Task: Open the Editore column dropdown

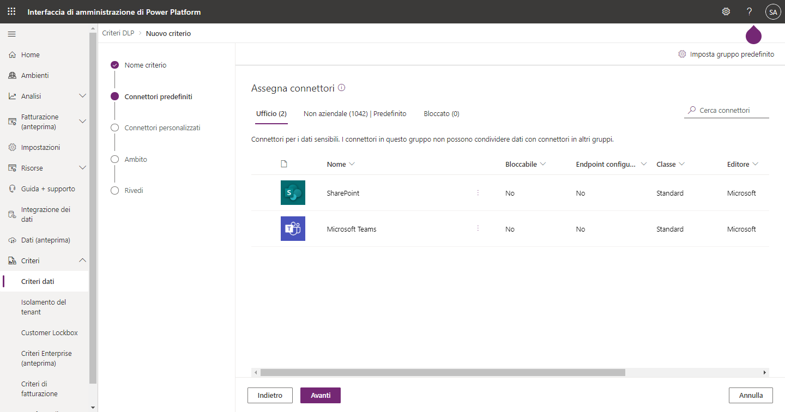Action: coord(755,164)
